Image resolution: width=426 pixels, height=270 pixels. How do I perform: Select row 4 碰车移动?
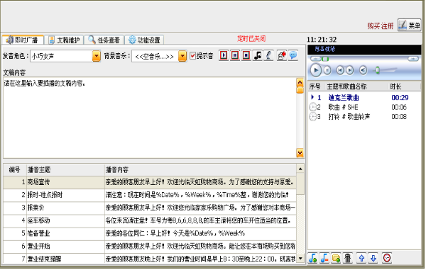coord(150,220)
